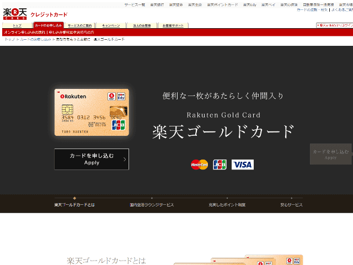Jump to the 充実したポイント制度 section
The height and width of the screenshot is (265, 353).
click(x=227, y=205)
